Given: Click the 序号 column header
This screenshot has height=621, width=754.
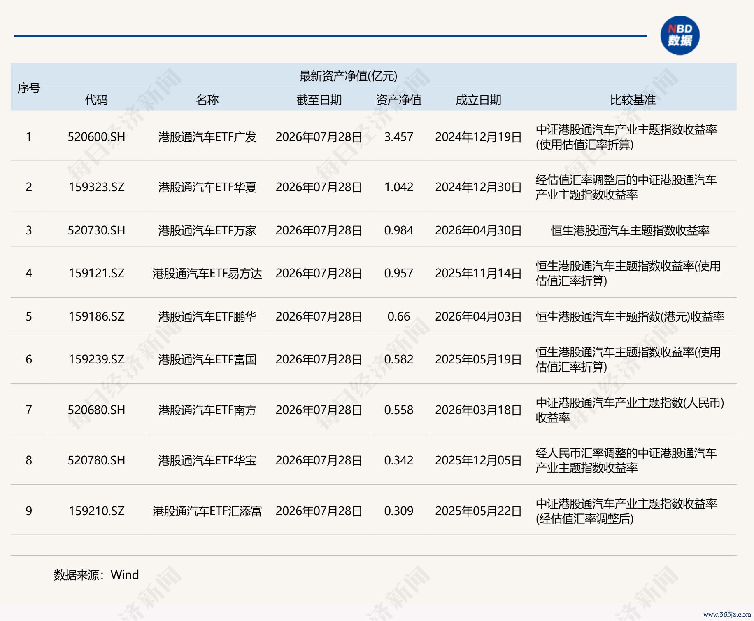Looking at the screenshot, I should point(29,88).
